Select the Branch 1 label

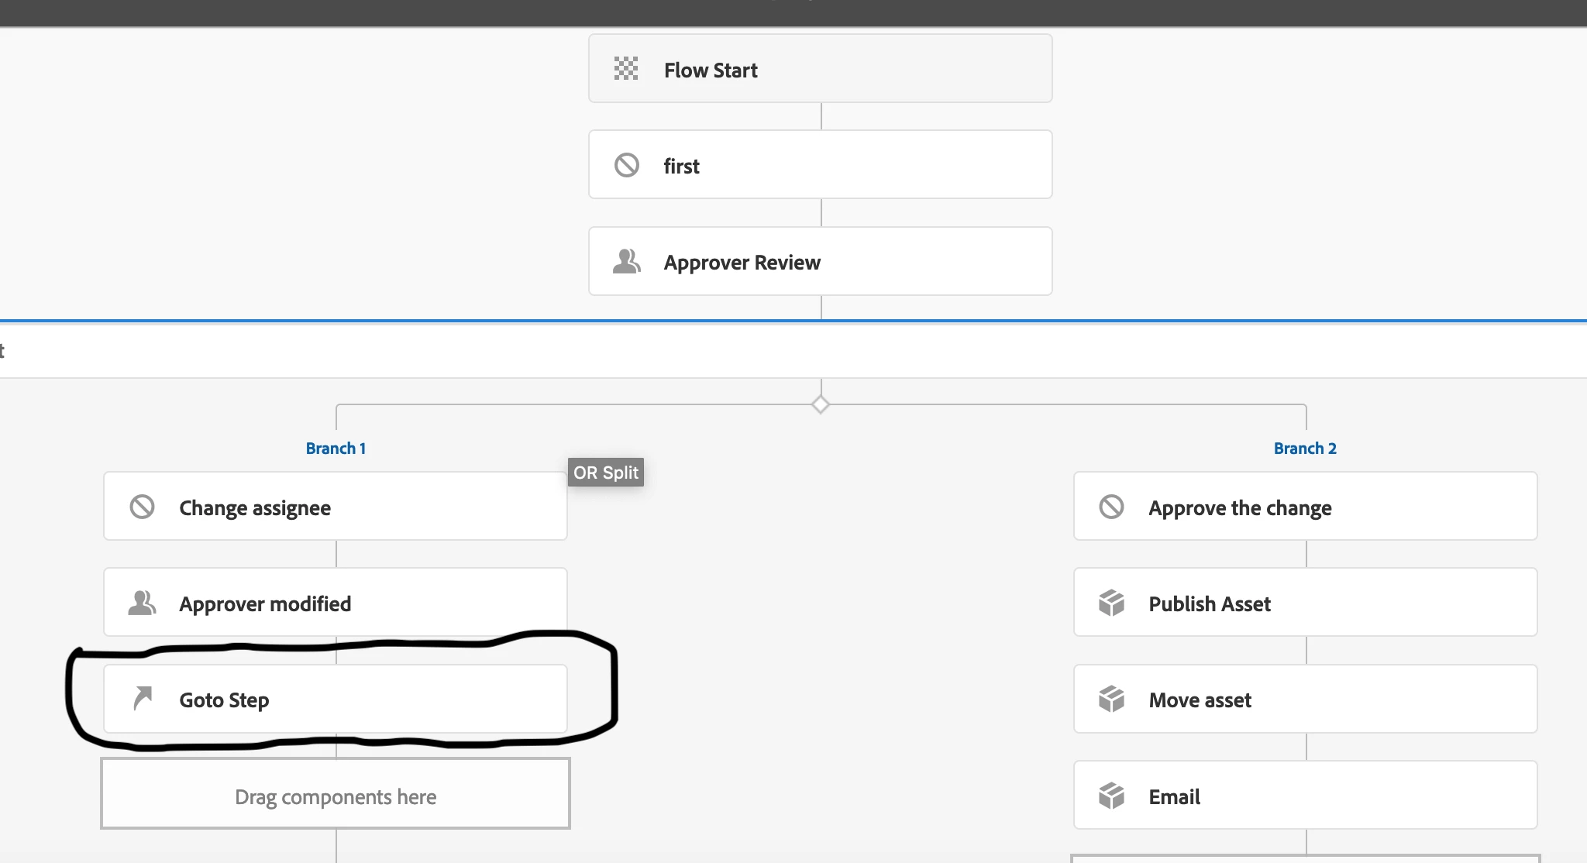pyautogui.click(x=336, y=449)
